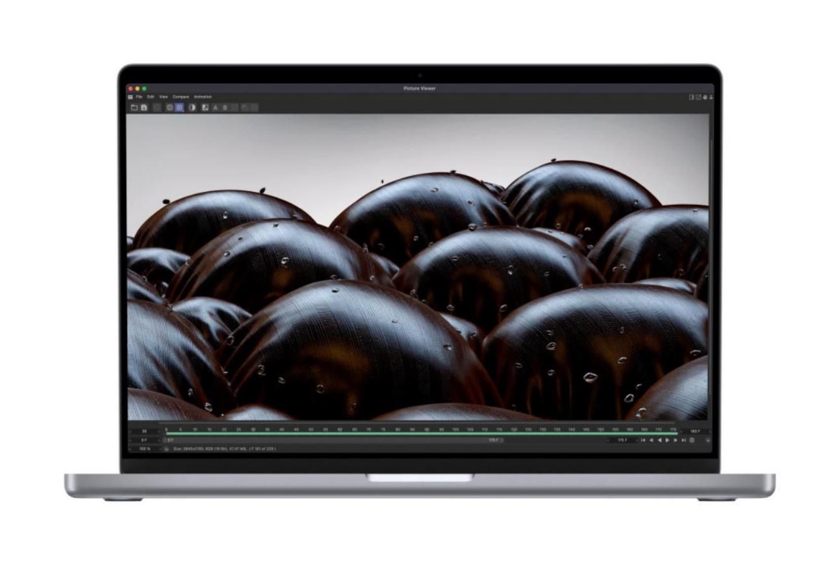Toggle the highlighted compare overlay mode

point(180,107)
